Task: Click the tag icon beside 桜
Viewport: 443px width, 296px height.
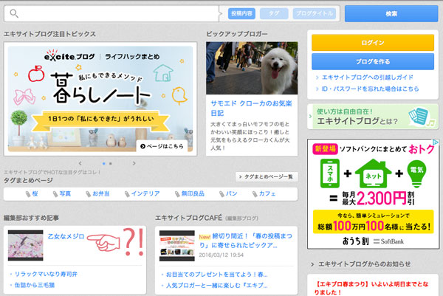Action: [x=28, y=194]
